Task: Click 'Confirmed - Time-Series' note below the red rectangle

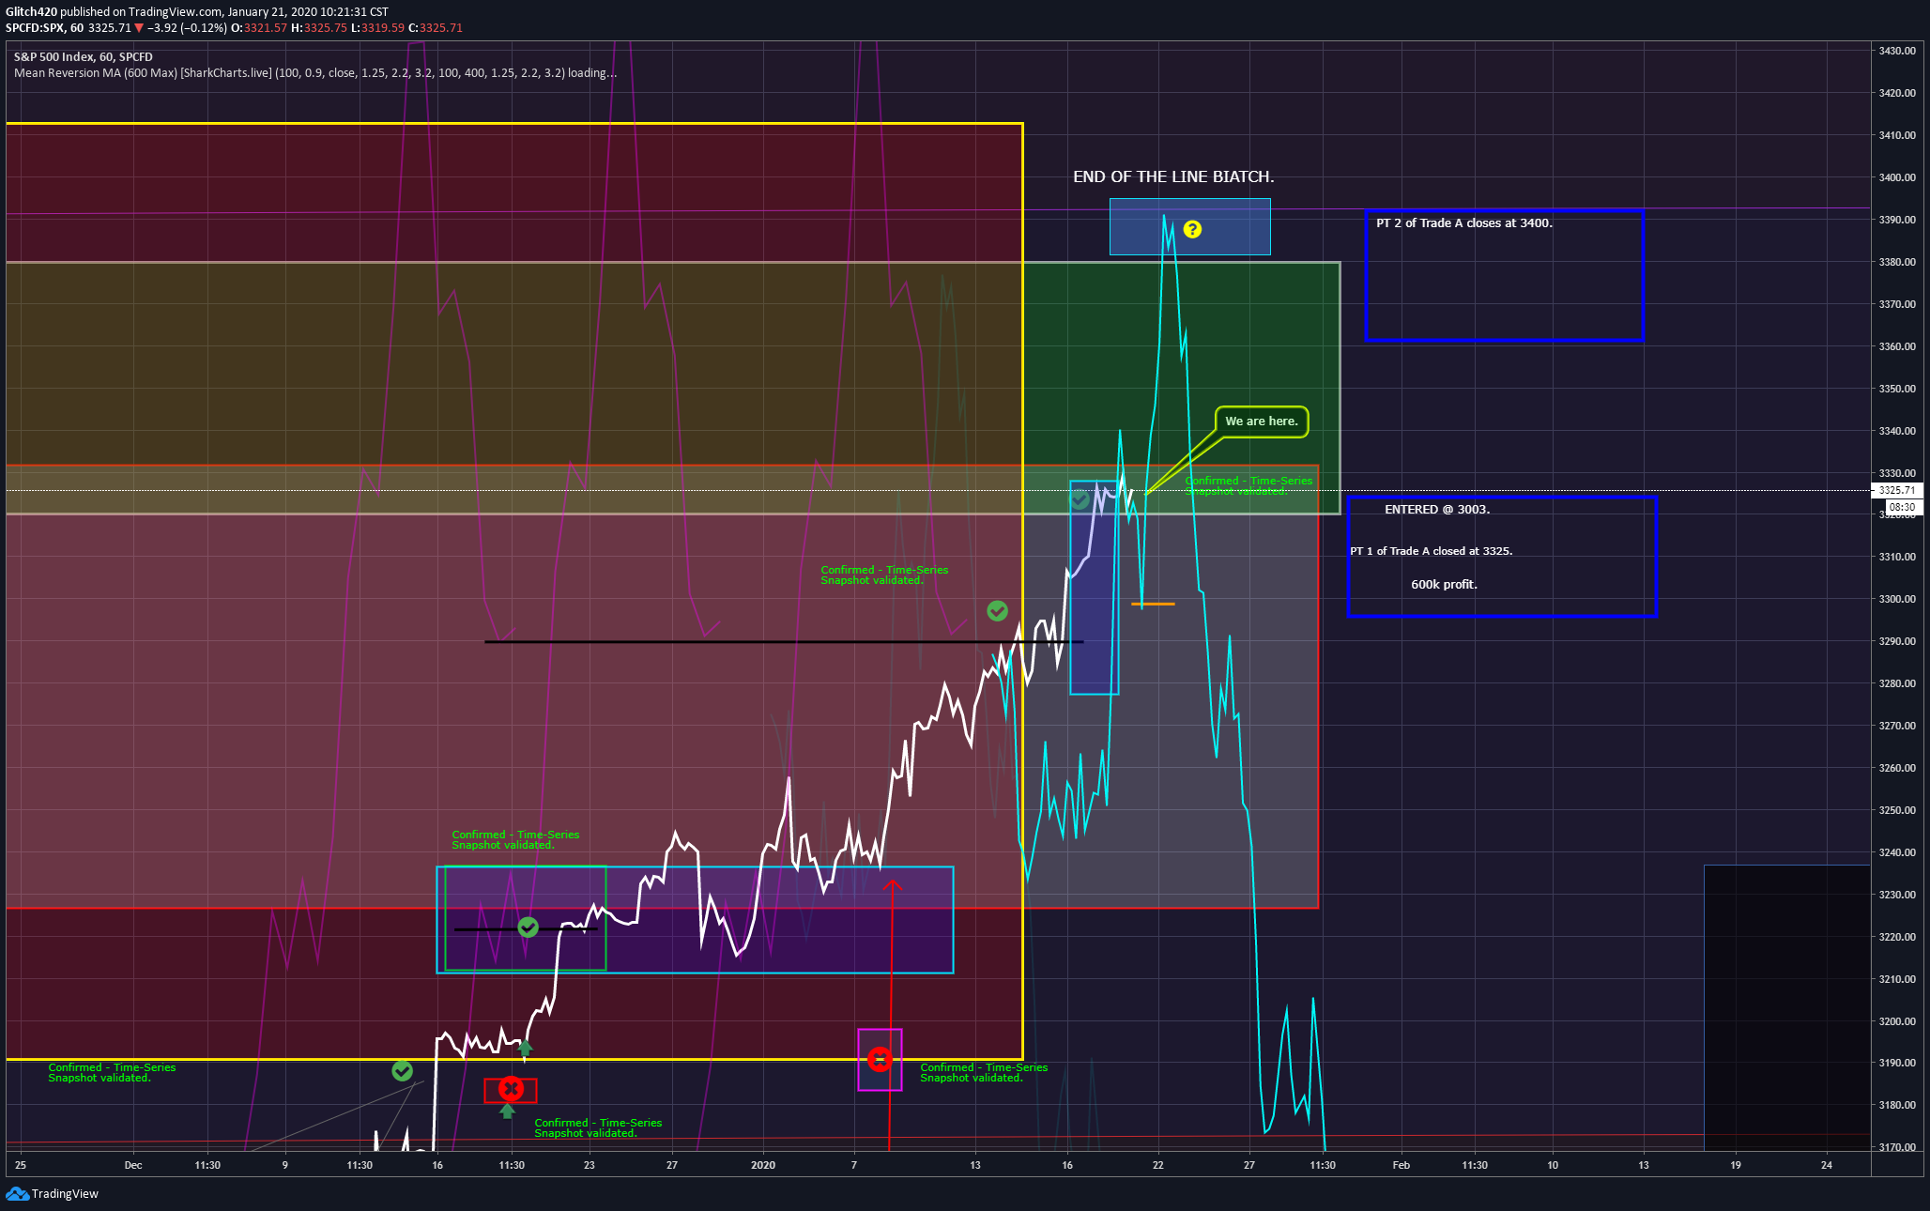Action: tap(598, 1127)
